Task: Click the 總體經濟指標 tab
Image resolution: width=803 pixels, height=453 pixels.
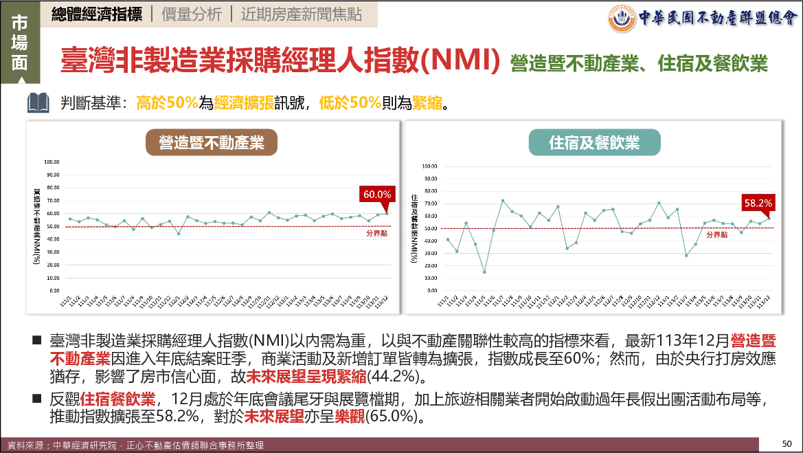Action: coord(98,14)
